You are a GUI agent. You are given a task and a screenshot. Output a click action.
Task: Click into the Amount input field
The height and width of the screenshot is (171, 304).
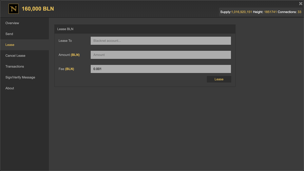pyautogui.click(x=161, y=55)
